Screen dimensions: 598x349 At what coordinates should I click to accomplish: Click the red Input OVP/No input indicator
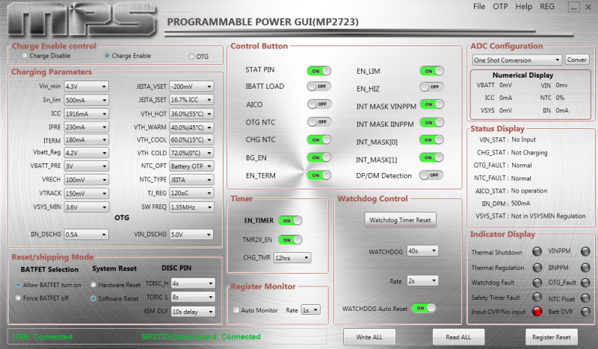pyautogui.click(x=537, y=312)
